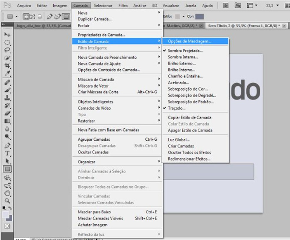Toggle Sombra Projetada layer effect
This screenshot has height=240, width=290.
tap(195, 51)
